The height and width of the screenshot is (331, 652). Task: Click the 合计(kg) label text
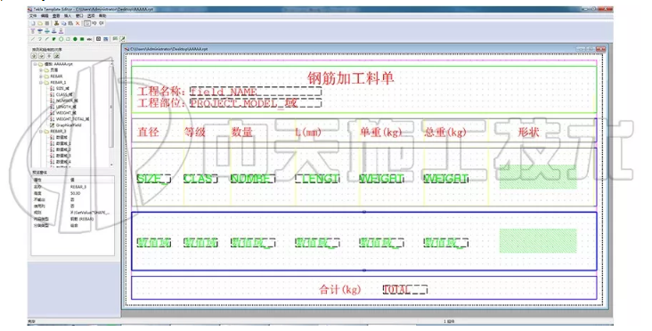coord(339,289)
